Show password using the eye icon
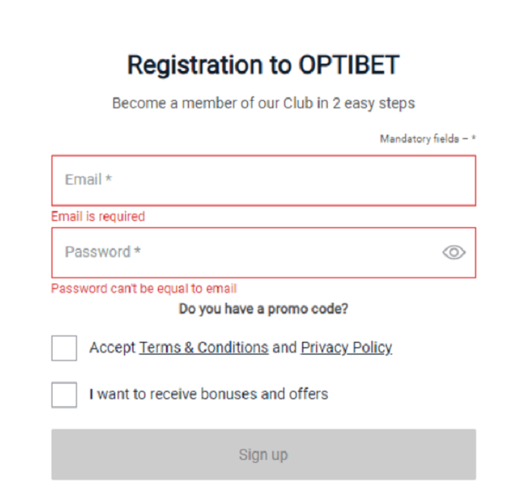The height and width of the screenshot is (499, 524). (454, 253)
